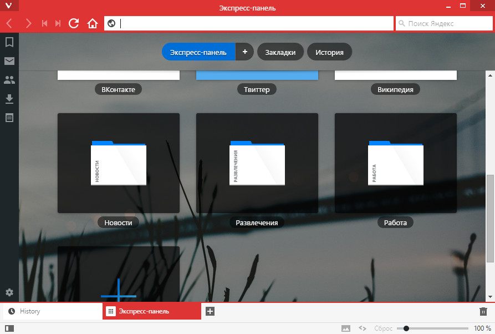
Task: Toggle the side panel visibility
Action: 9,328
